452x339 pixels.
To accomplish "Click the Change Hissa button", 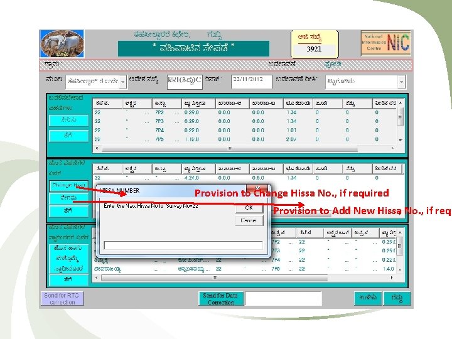I will pos(68,186).
